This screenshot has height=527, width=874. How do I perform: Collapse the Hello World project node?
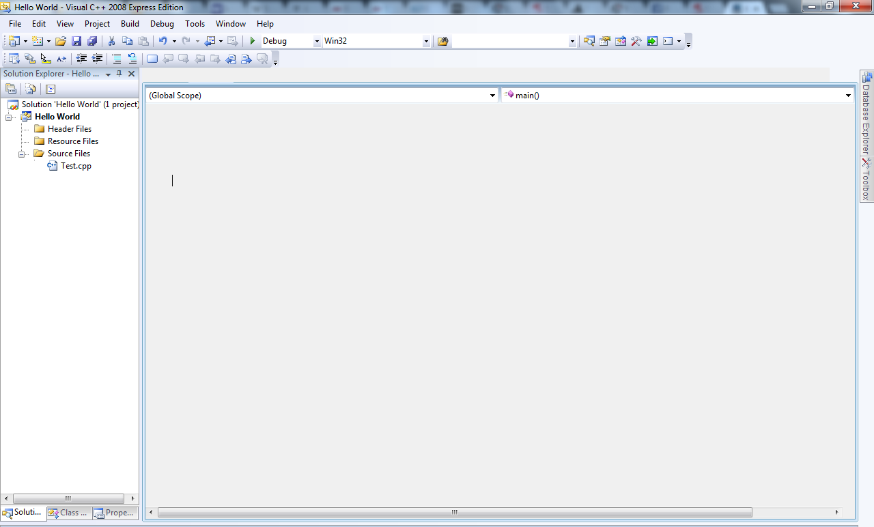click(x=10, y=117)
